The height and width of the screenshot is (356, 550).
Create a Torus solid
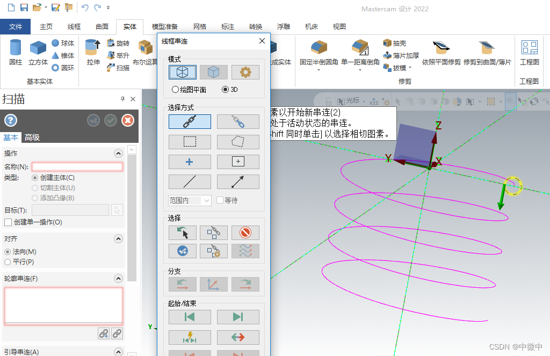tap(63, 68)
